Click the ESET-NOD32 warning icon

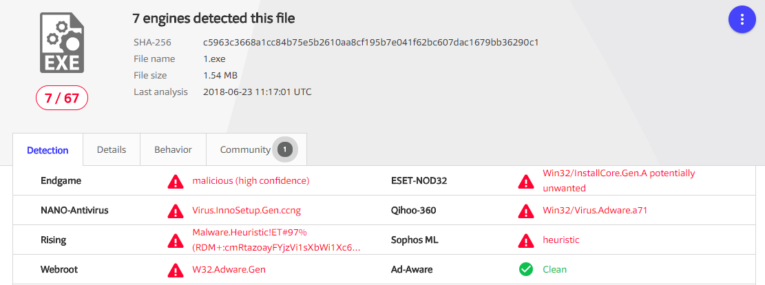click(526, 181)
